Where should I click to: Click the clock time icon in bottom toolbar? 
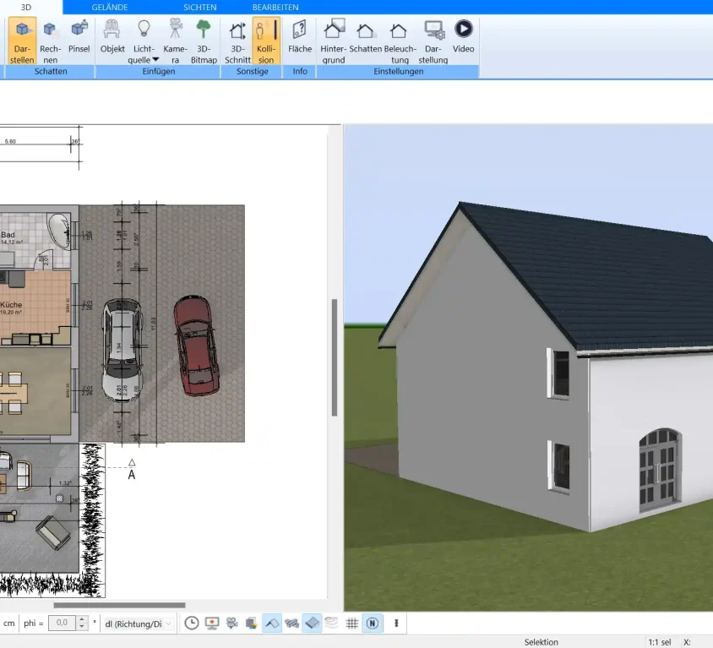click(192, 623)
